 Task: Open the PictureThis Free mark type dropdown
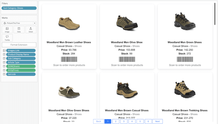[x=19, y=23]
